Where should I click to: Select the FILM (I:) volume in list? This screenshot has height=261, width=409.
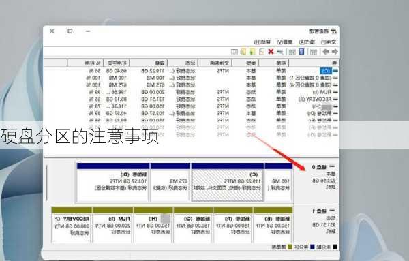pyautogui.click(x=191, y=92)
